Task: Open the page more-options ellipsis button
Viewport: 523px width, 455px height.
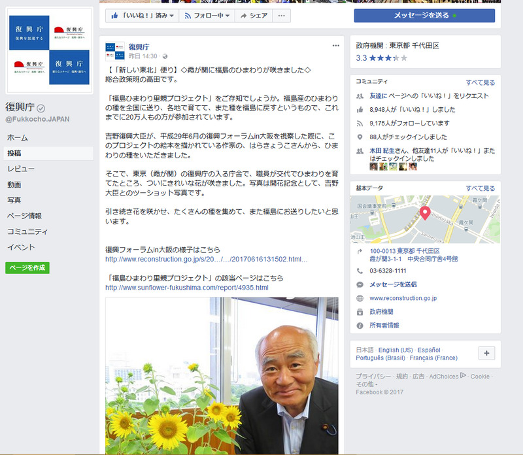Action: (x=282, y=16)
